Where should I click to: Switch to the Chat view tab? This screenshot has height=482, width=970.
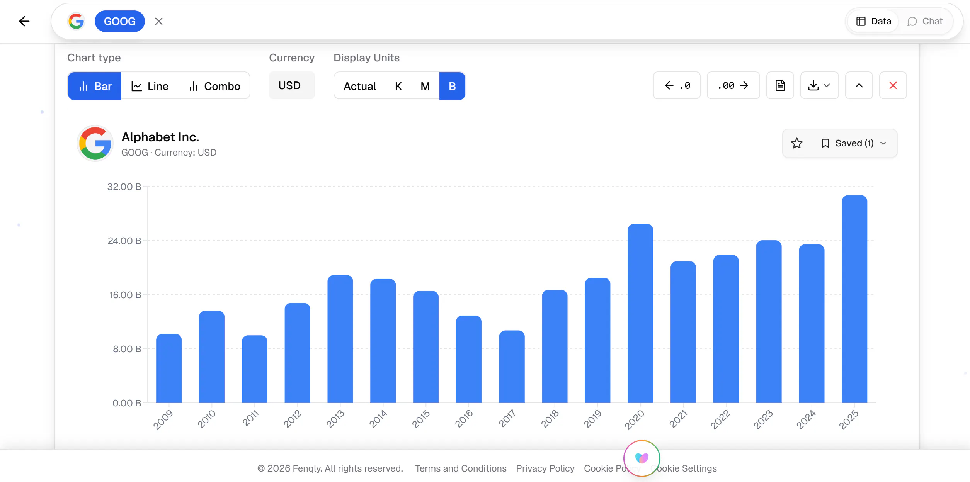point(925,21)
